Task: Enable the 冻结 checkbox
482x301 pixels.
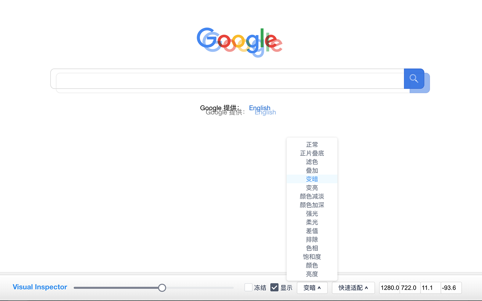Action: pos(248,287)
